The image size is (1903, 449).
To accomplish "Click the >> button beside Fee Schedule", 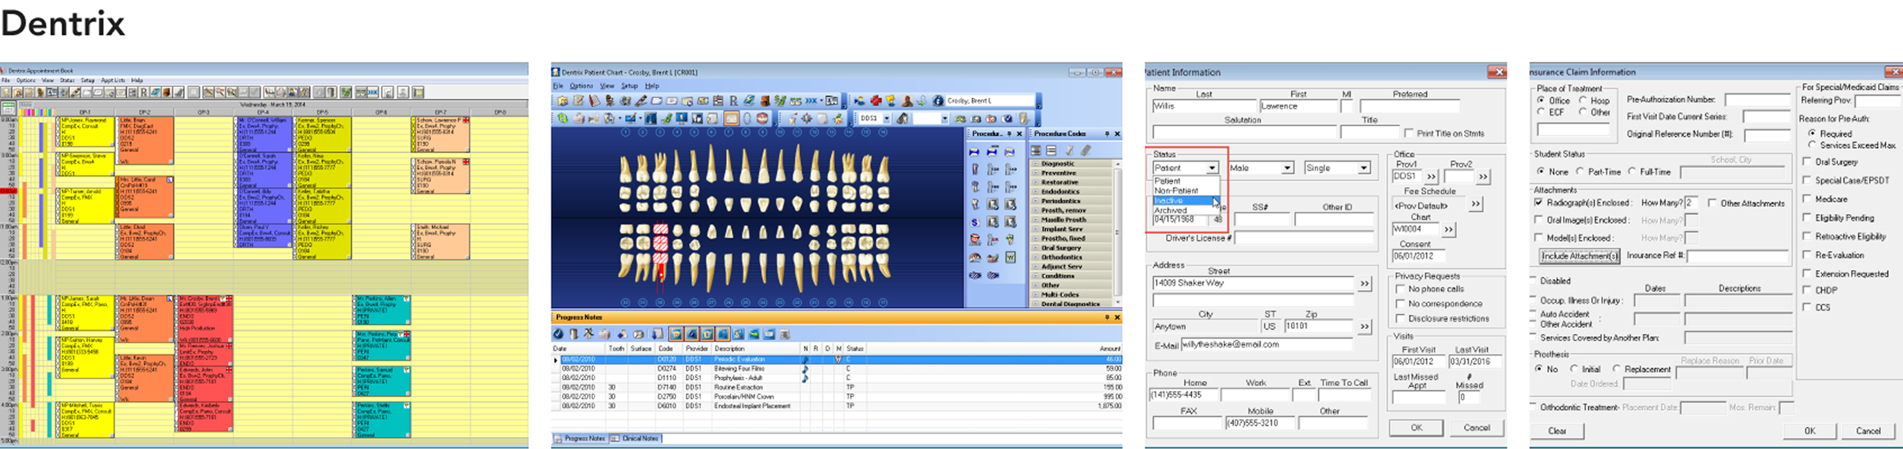I will pyautogui.click(x=1475, y=204).
